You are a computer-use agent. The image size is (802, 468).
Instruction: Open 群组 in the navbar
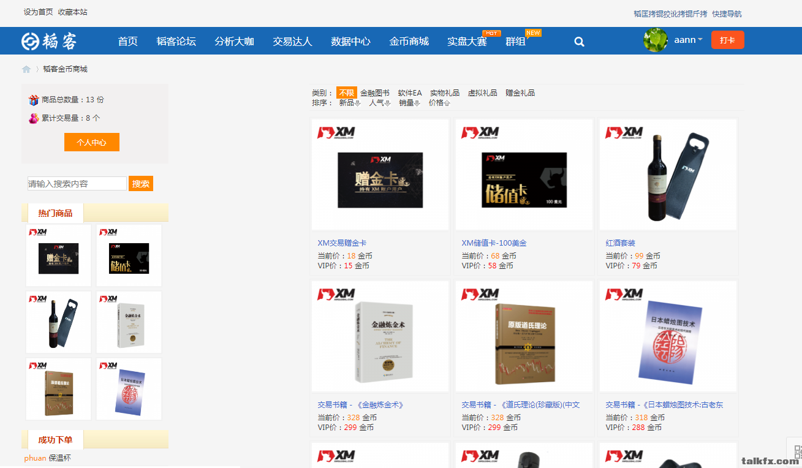(516, 42)
